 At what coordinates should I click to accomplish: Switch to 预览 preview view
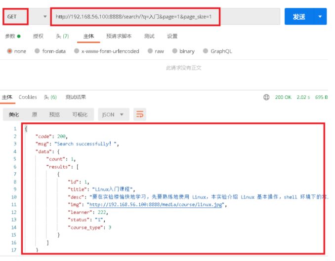54,114
